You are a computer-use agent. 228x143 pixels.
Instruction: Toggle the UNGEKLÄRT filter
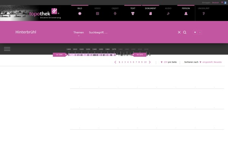[x=204, y=11]
